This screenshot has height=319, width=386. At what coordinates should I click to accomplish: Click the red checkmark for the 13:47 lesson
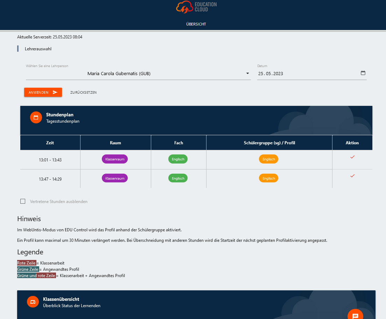pos(352,176)
